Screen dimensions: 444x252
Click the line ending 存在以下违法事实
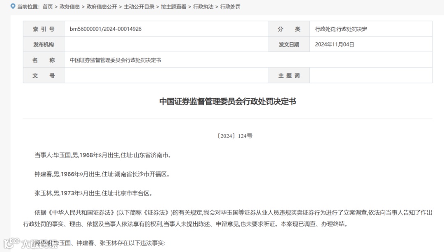(x=99, y=243)
